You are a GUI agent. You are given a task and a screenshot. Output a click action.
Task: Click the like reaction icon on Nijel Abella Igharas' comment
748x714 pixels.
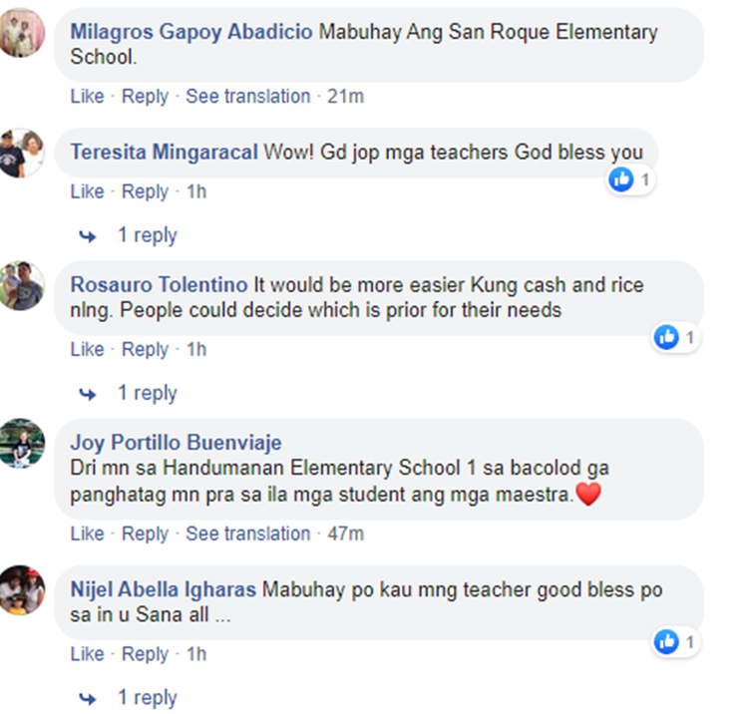[666, 641]
